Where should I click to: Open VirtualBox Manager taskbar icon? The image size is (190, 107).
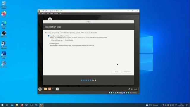pos(26,105)
